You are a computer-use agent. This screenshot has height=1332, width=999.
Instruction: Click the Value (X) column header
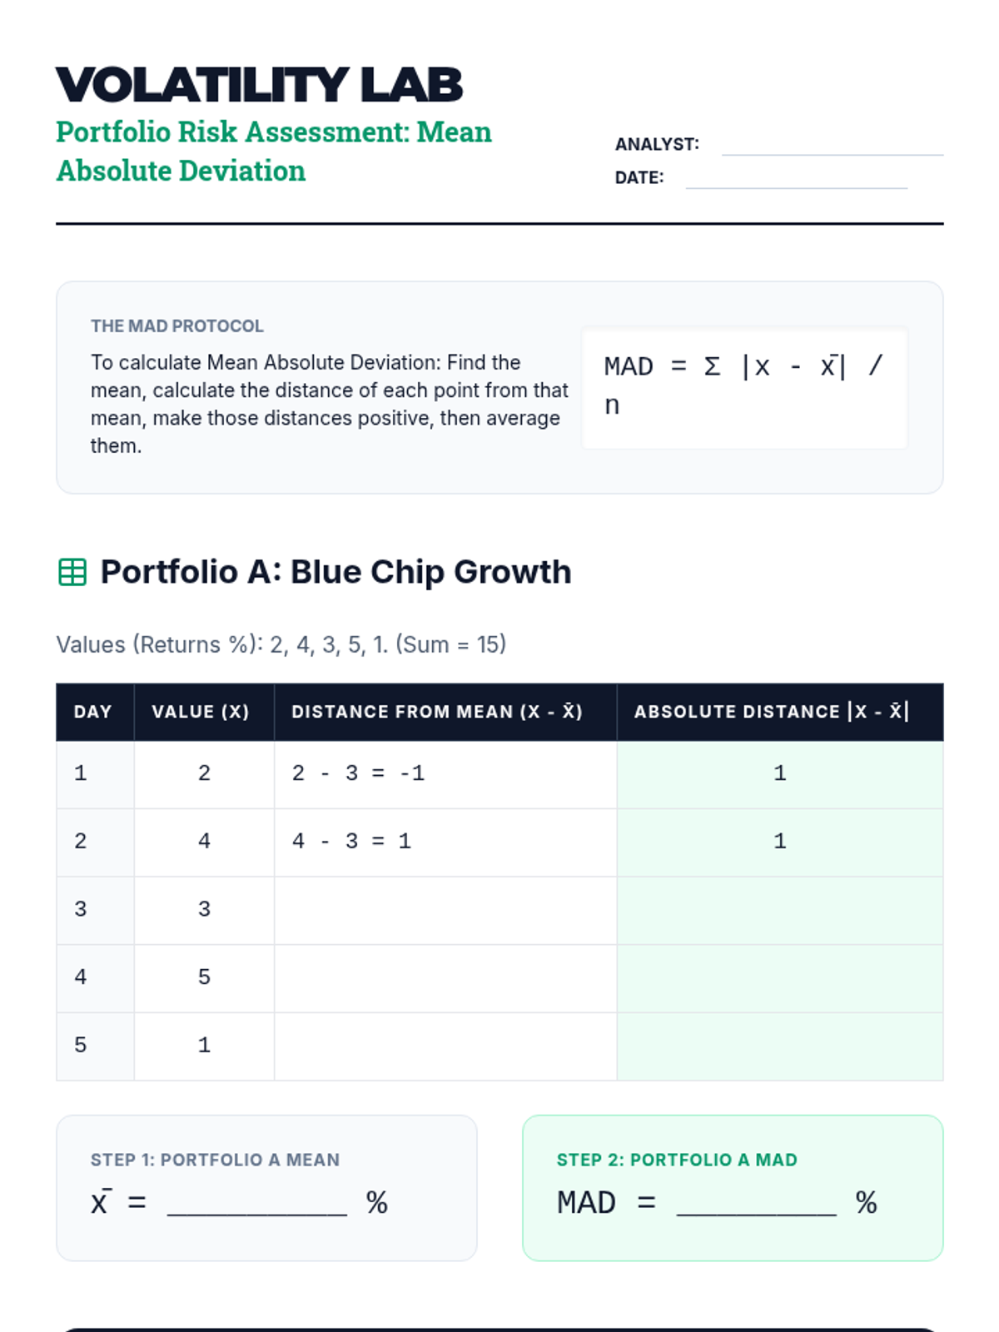point(201,712)
